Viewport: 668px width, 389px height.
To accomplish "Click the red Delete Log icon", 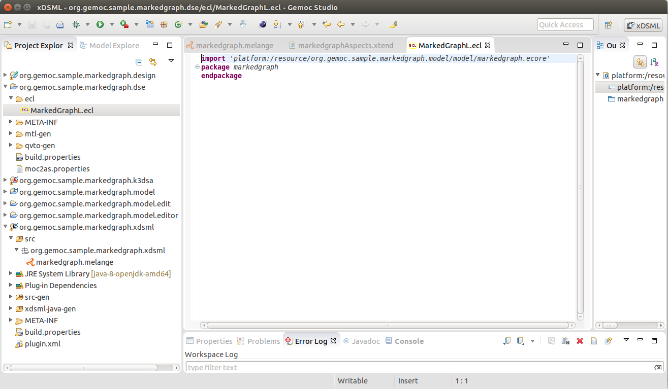I will pos(580,341).
